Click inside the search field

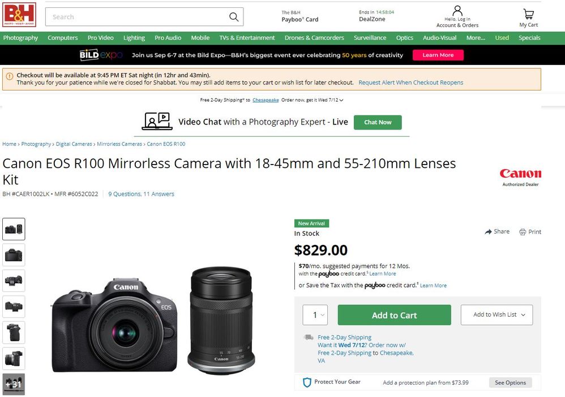point(136,17)
